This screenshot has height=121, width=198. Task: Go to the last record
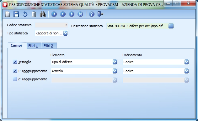pyautogui.click(x=80, y=14)
